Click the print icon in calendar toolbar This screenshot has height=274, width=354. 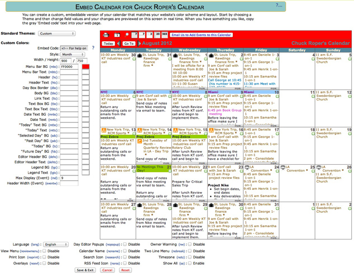(x=106, y=35)
